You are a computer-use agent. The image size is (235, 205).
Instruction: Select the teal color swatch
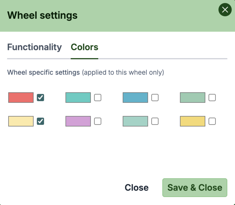coord(78,98)
